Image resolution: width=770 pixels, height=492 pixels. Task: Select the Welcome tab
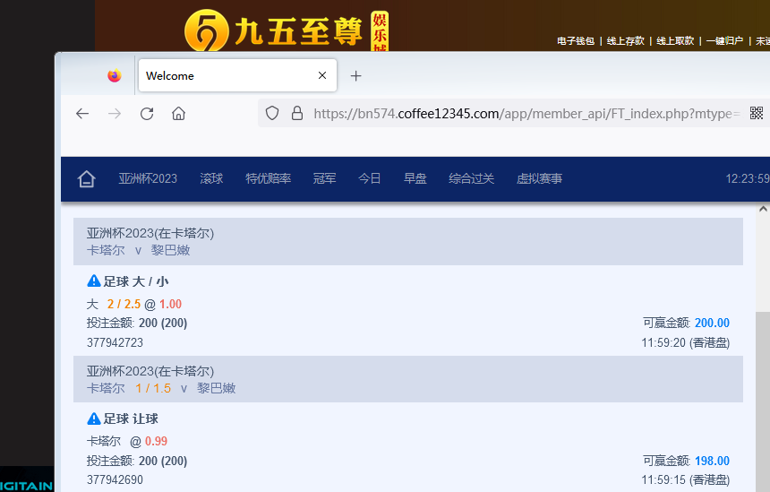click(237, 75)
